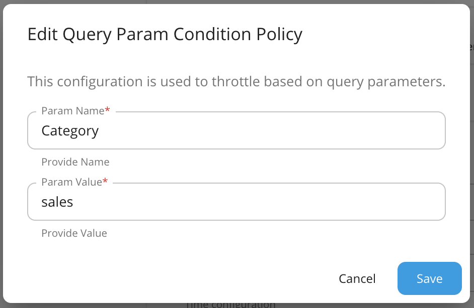Click the 'Time configuration' text behind dialog
Image resolution: width=474 pixels, height=308 pixels.
[230, 304]
